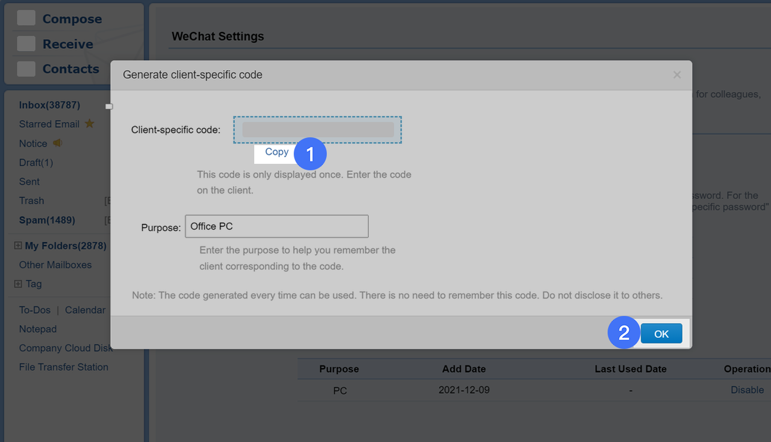Screen dimensions: 771x442
Task: Open To-Dos from the sidebar
Action: [34, 310]
